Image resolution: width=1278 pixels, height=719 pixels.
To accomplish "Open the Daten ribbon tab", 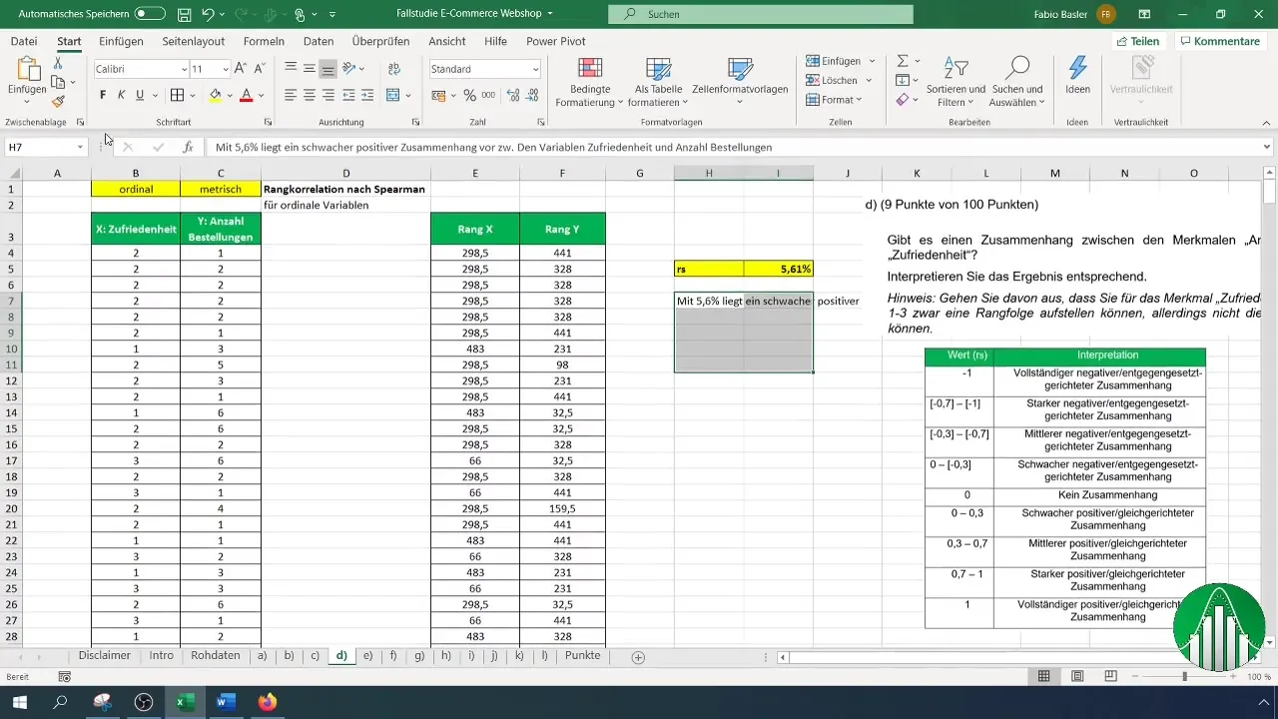I will point(319,41).
